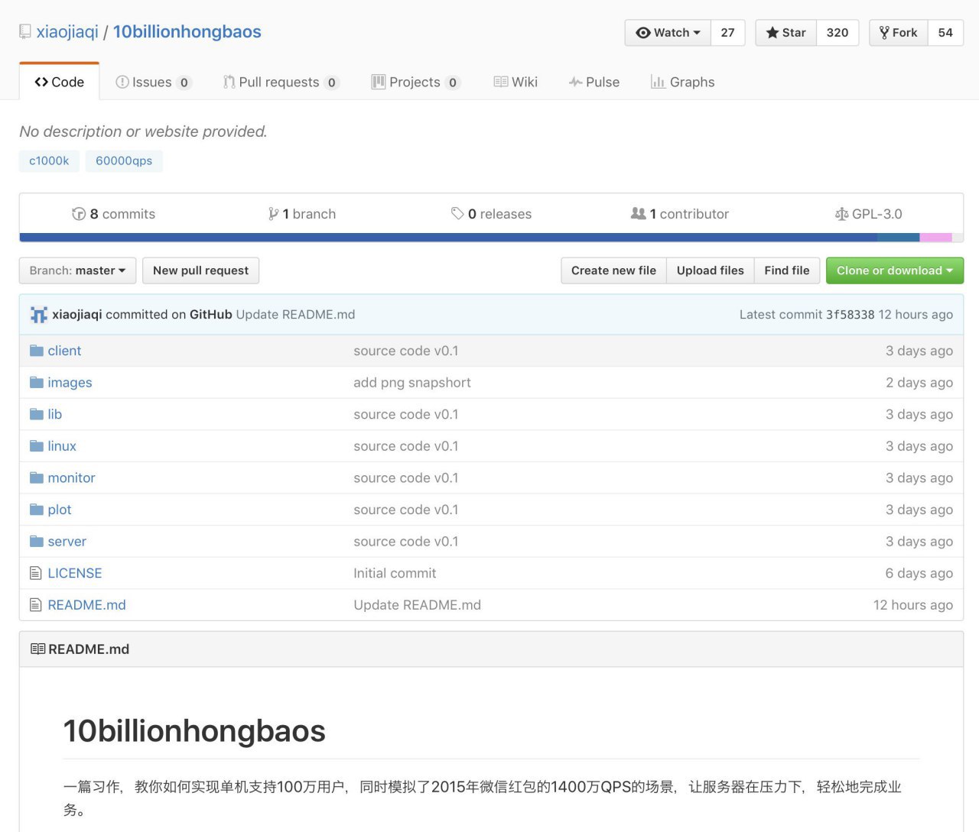View the Pulse tab
979x832 pixels.
594,82
